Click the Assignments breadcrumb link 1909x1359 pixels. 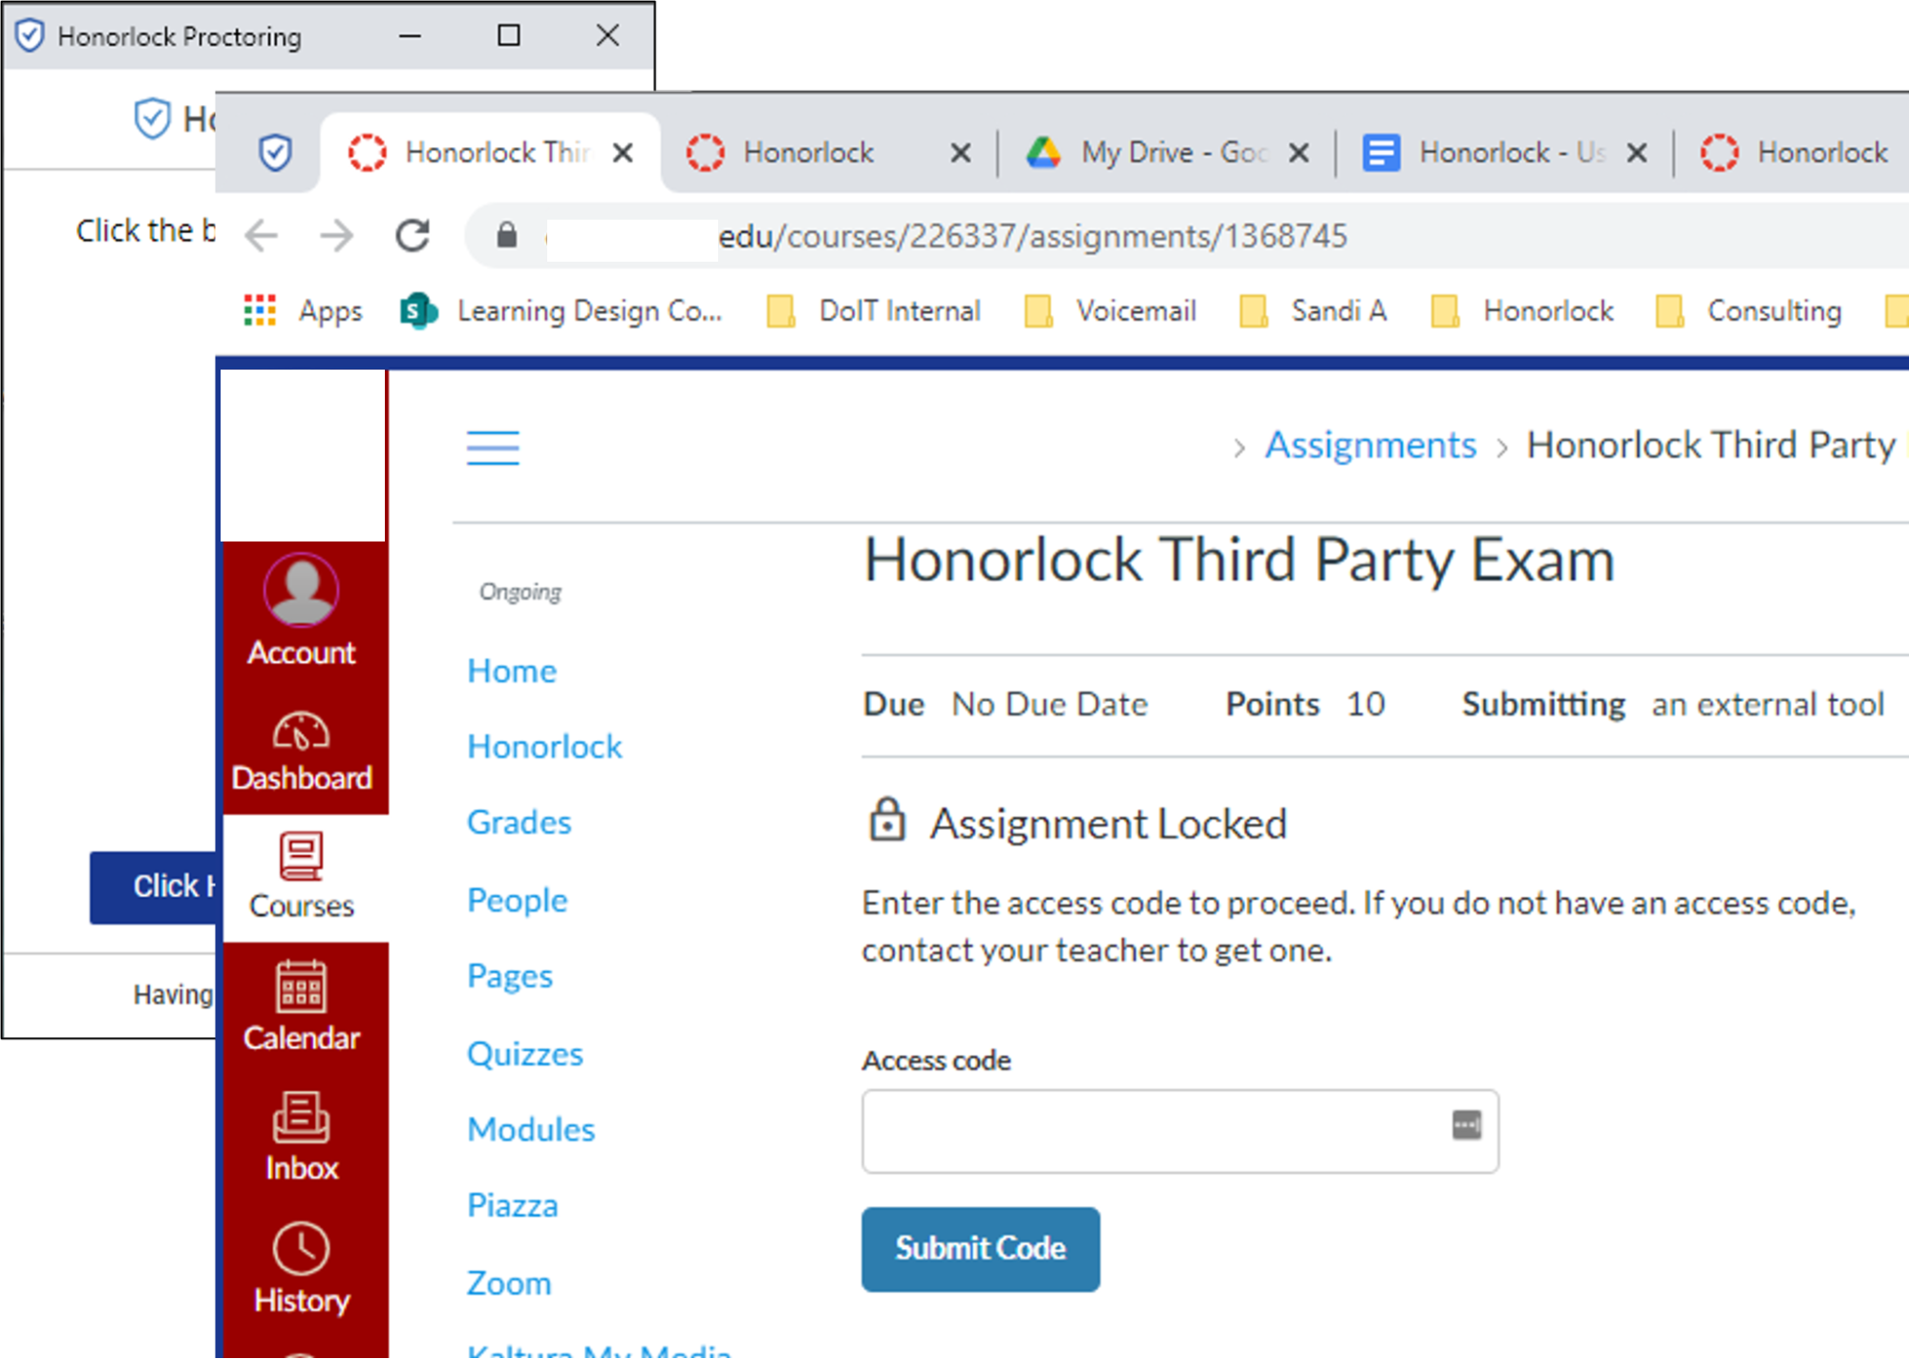1370,445
